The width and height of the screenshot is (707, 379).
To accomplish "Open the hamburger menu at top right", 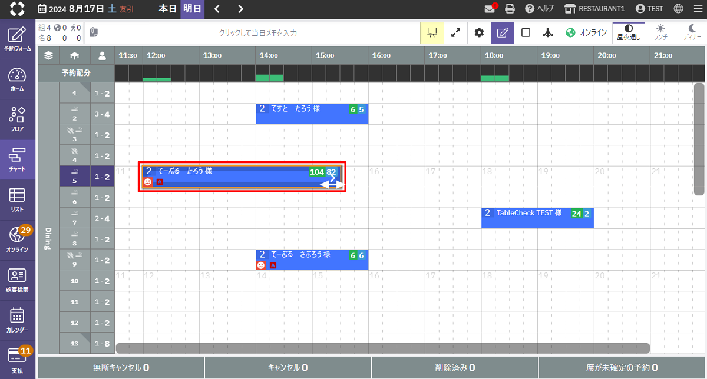I will click(698, 9).
